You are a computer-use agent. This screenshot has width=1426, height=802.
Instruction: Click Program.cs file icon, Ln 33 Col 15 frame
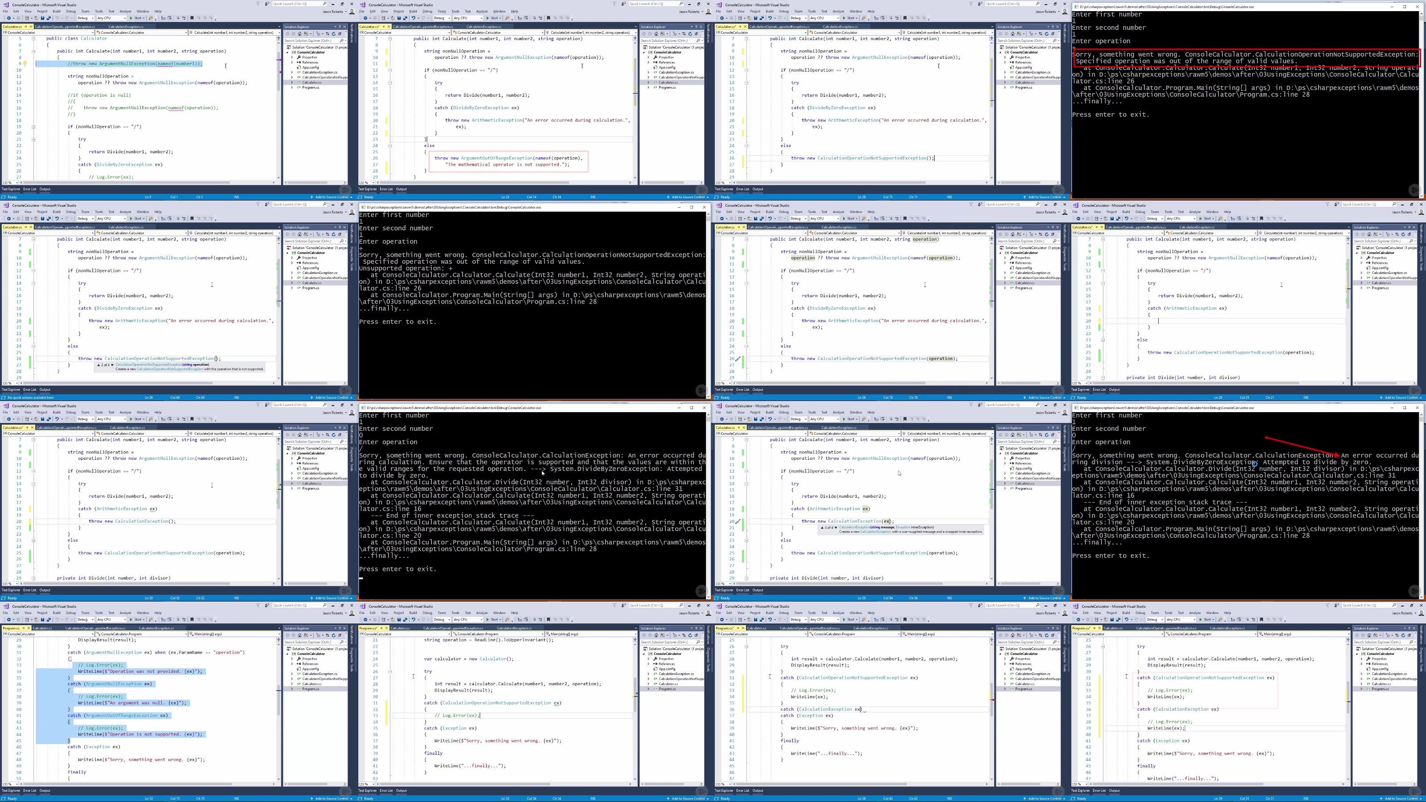[299, 689]
